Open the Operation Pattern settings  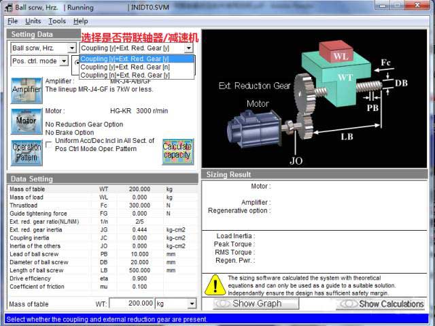[27, 152]
